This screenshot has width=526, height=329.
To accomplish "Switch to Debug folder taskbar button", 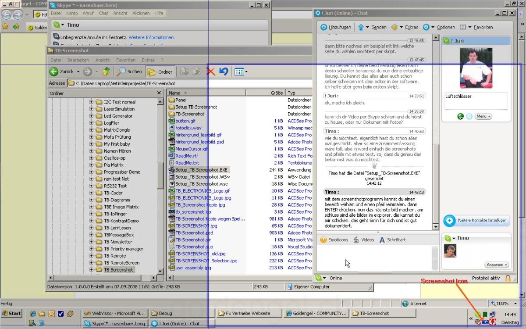I will point(181,313).
